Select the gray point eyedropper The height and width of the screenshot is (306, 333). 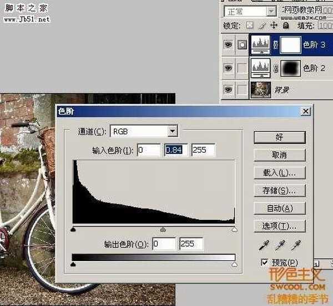pyautogui.click(x=280, y=245)
